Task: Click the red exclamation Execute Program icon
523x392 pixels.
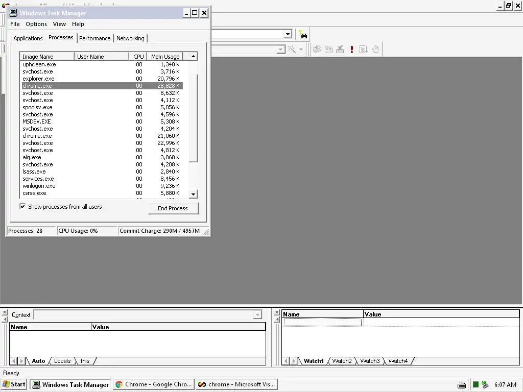Action: [351, 50]
